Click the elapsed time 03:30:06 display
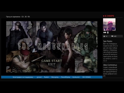 coord(26,17)
